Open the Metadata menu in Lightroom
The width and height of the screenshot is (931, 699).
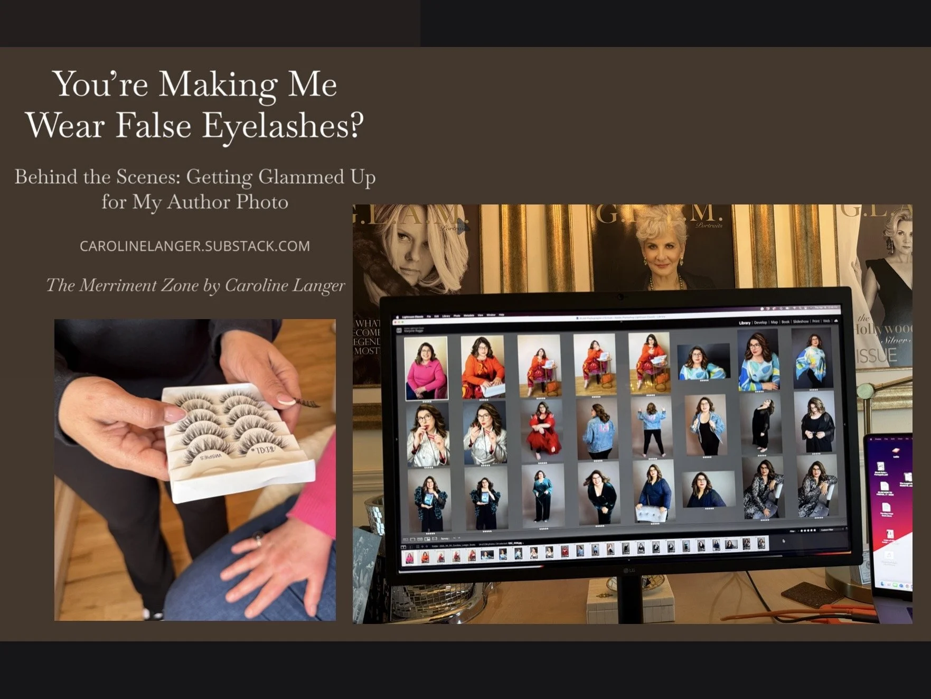click(469, 315)
